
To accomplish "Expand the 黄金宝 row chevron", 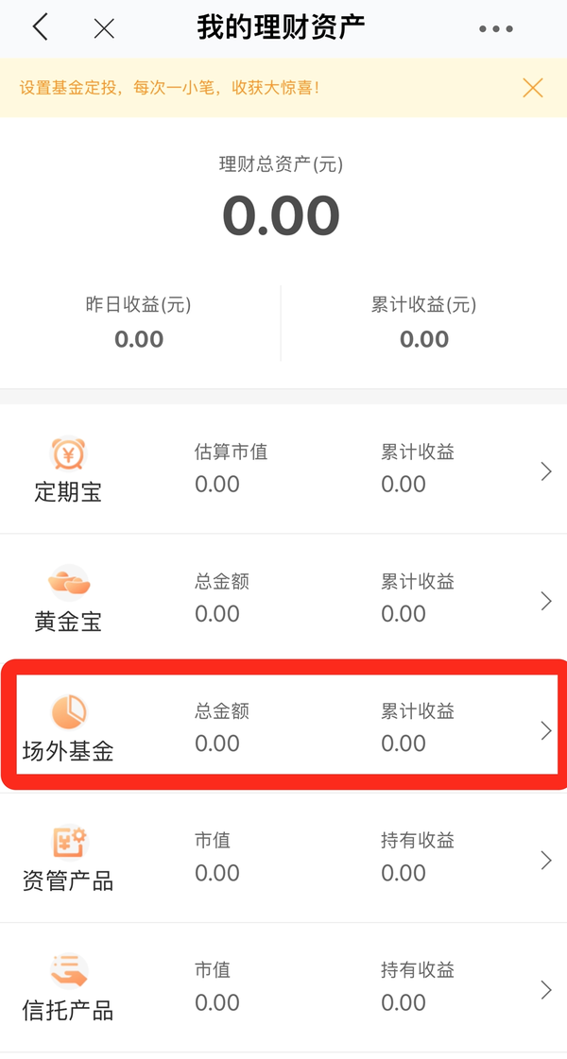I will [x=547, y=601].
